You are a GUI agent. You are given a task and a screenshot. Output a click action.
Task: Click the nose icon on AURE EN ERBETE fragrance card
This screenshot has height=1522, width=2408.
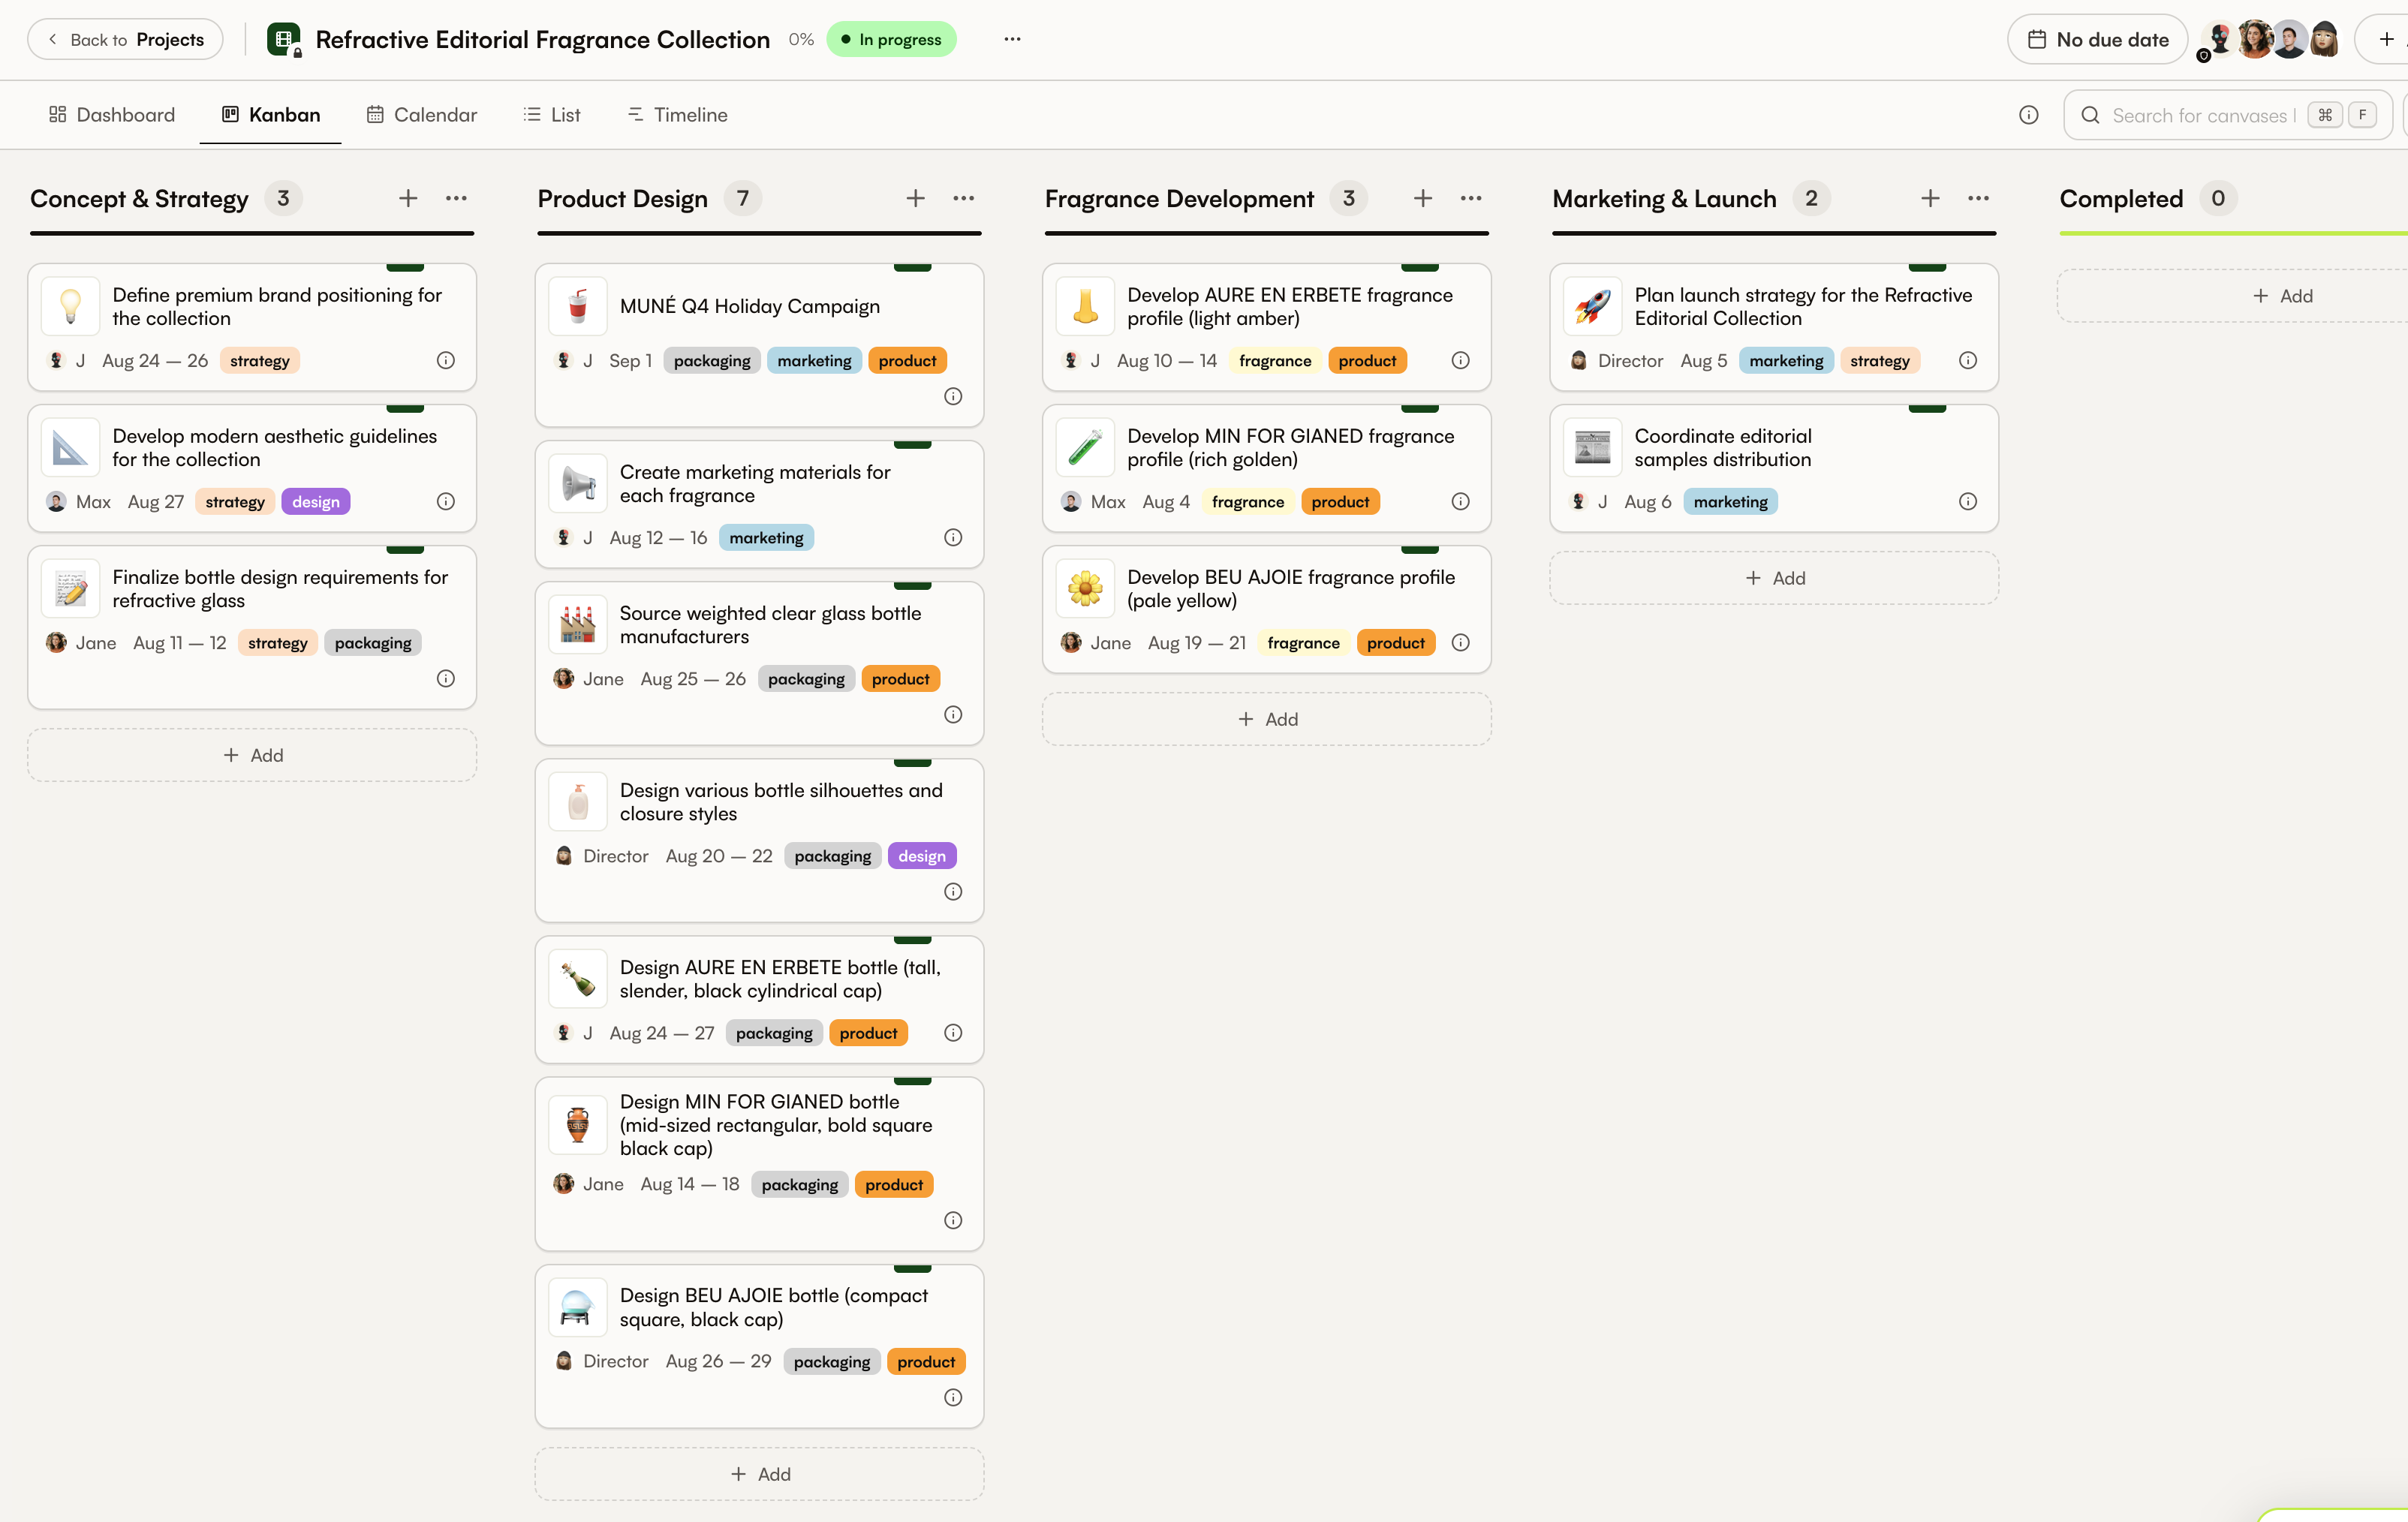pos(1085,306)
